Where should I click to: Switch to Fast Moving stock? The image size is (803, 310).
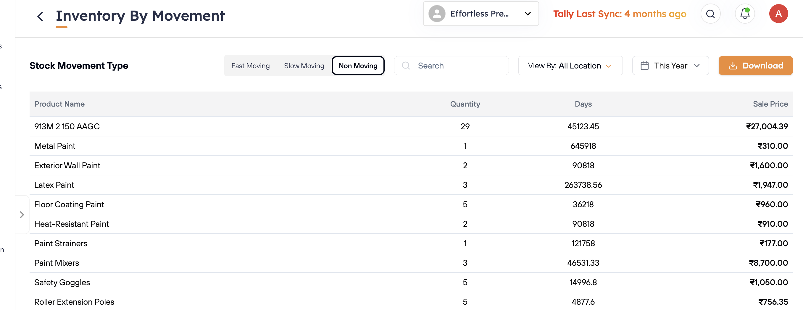250,66
